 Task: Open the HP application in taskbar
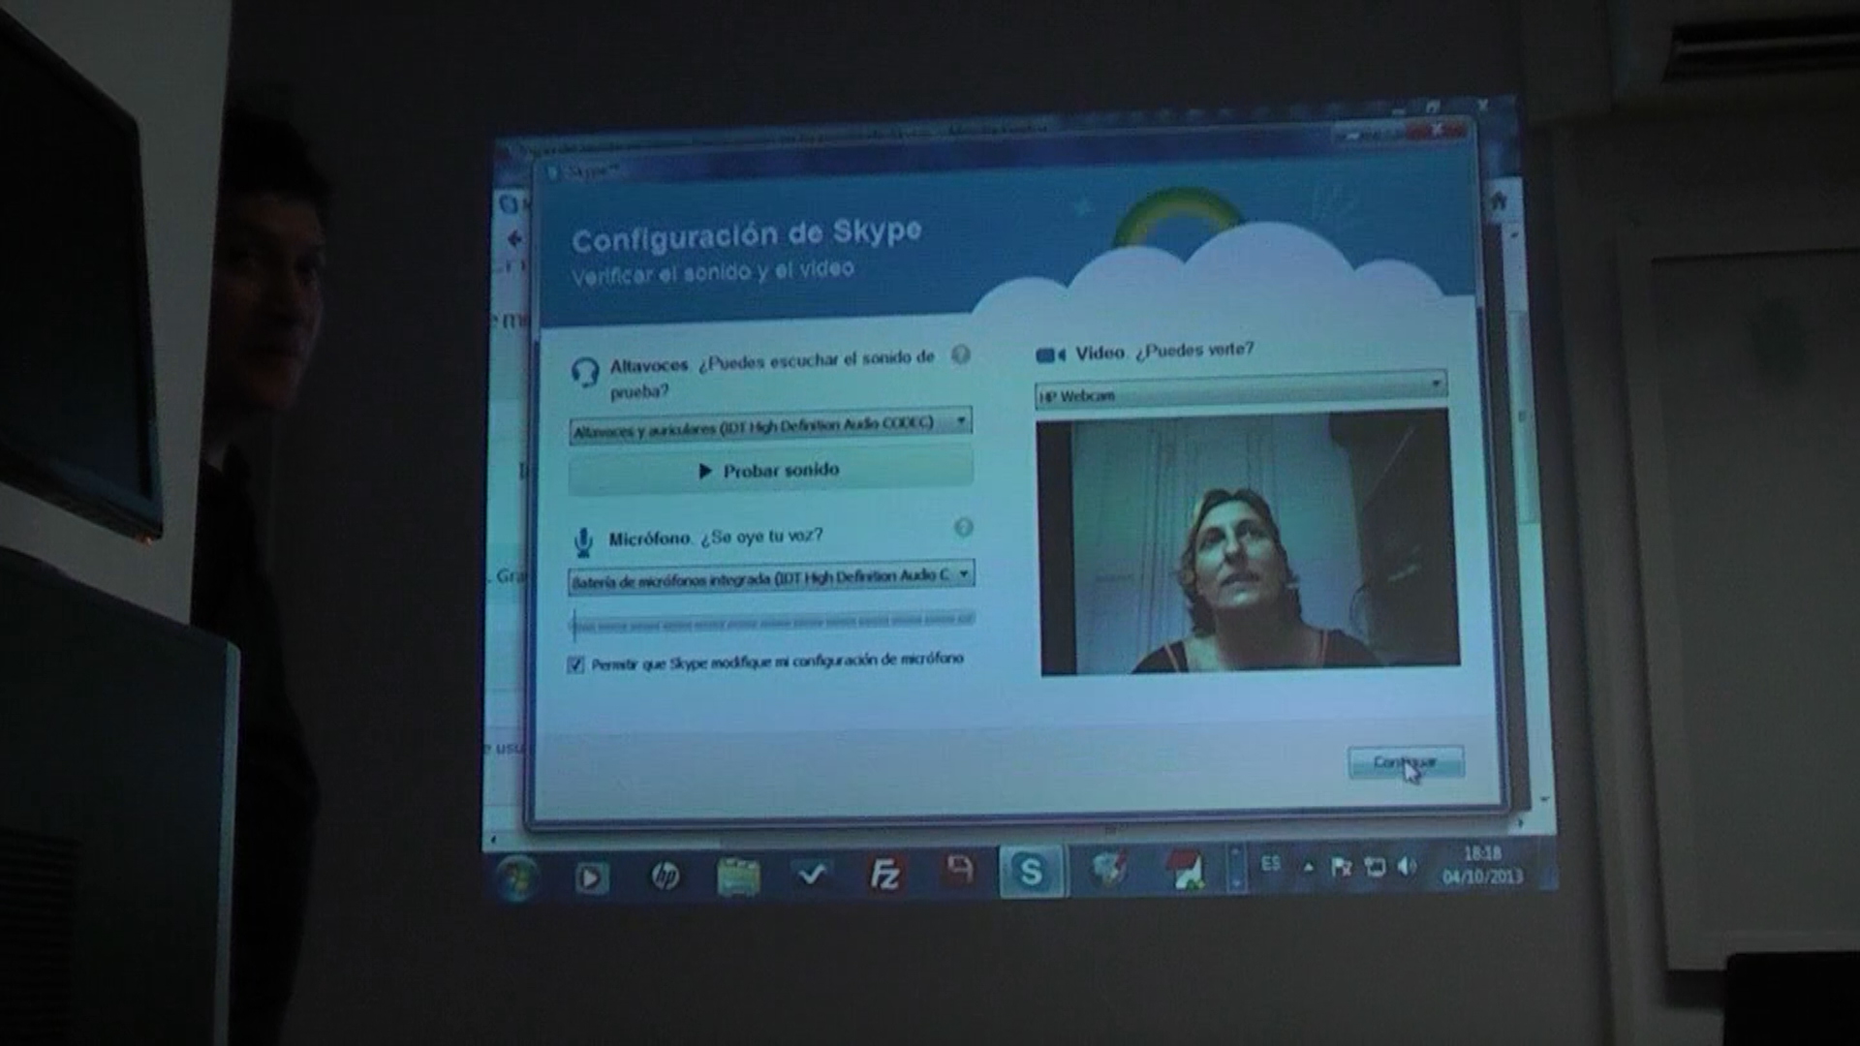tap(665, 877)
